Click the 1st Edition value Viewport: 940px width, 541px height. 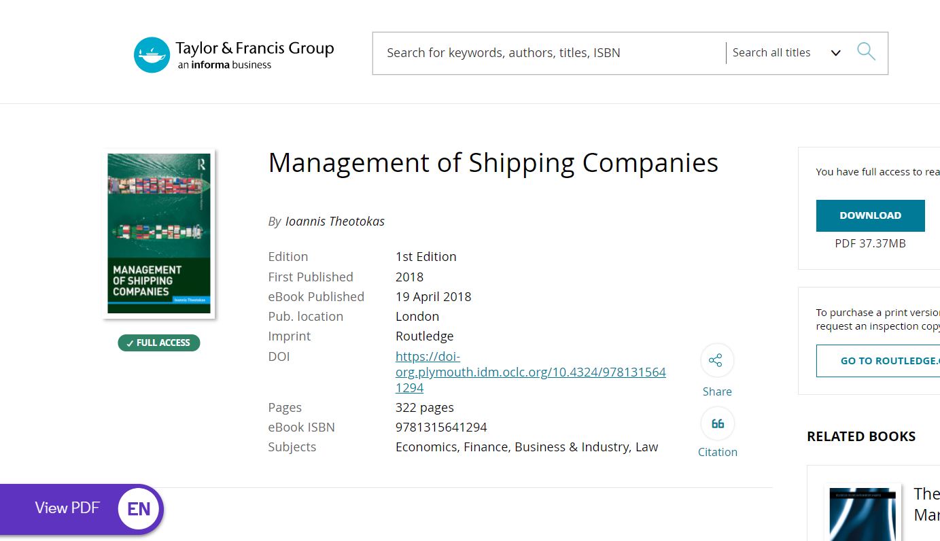pos(425,257)
